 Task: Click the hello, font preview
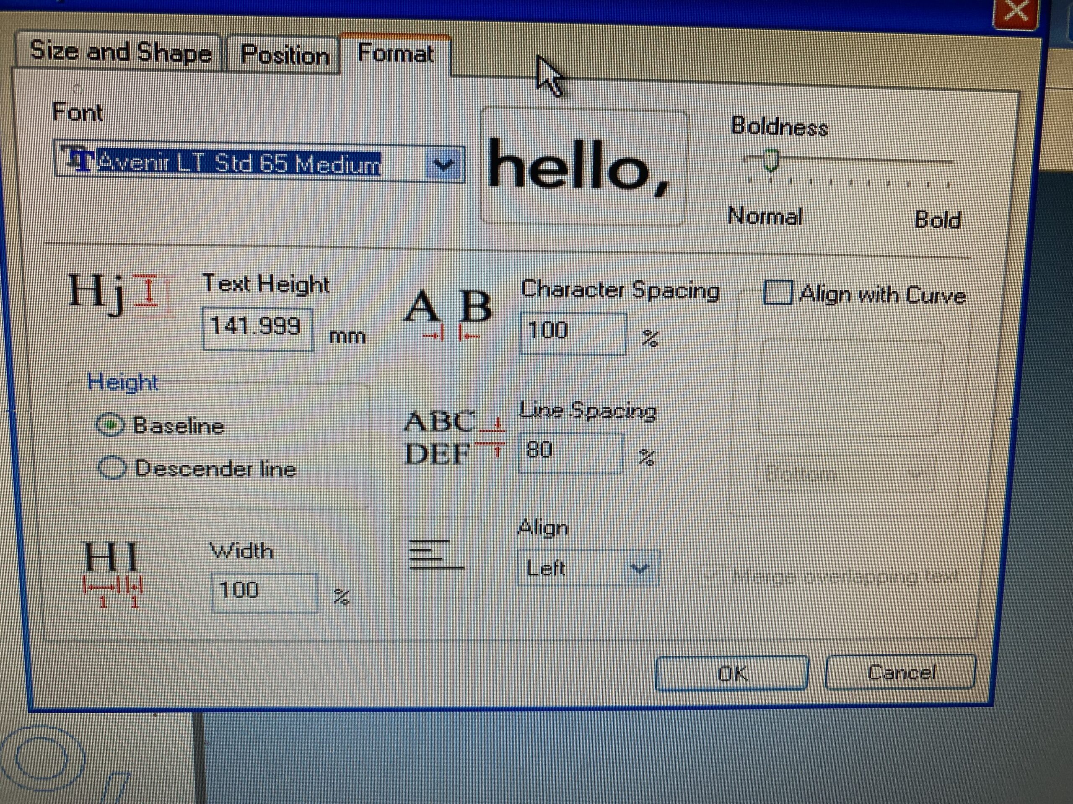tap(583, 167)
